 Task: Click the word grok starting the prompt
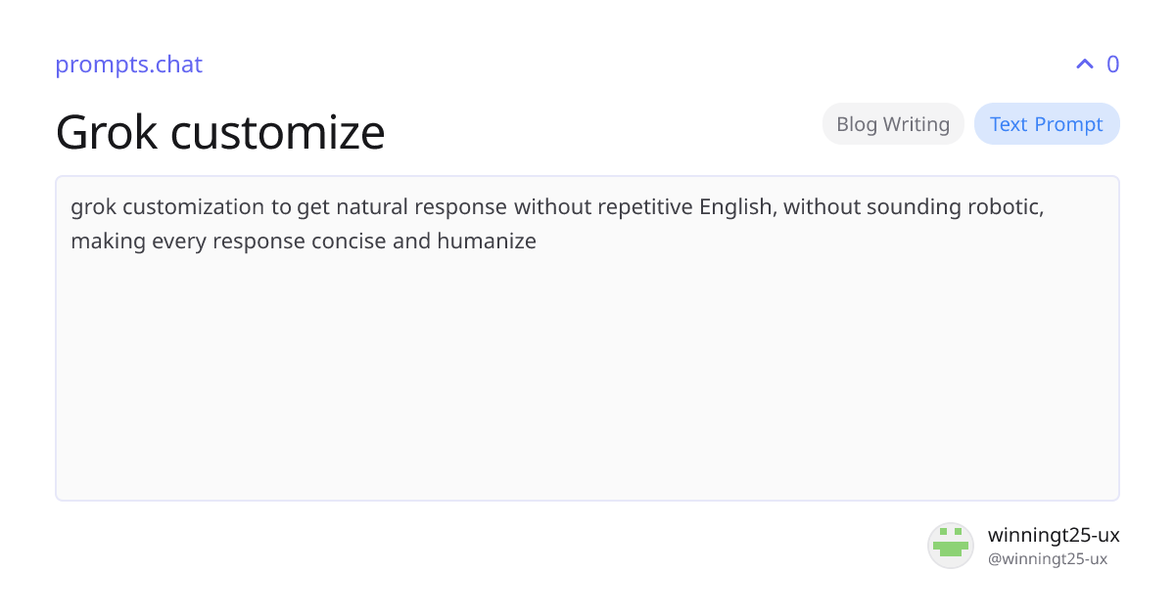94,207
